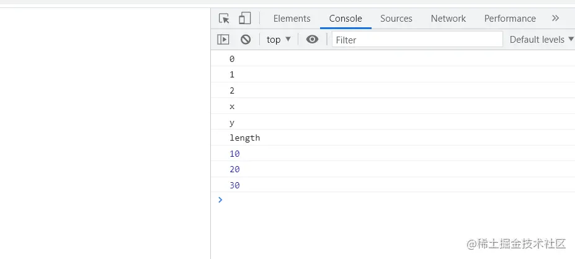Go to the Network tab
This screenshot has width=575, height=259.
pos(448,19)
